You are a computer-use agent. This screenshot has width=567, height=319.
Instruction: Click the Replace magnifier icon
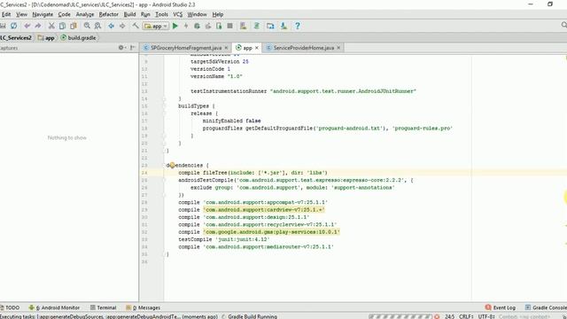(x=97, y=26)
